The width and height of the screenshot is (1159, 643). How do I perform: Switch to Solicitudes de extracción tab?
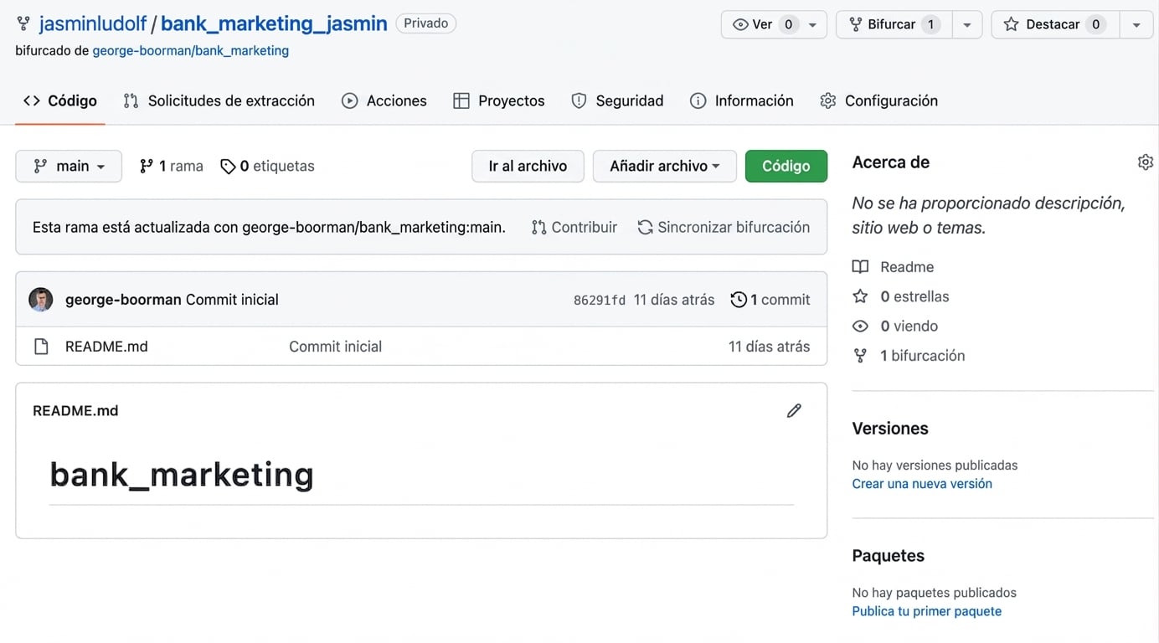(x=219, y=100)
